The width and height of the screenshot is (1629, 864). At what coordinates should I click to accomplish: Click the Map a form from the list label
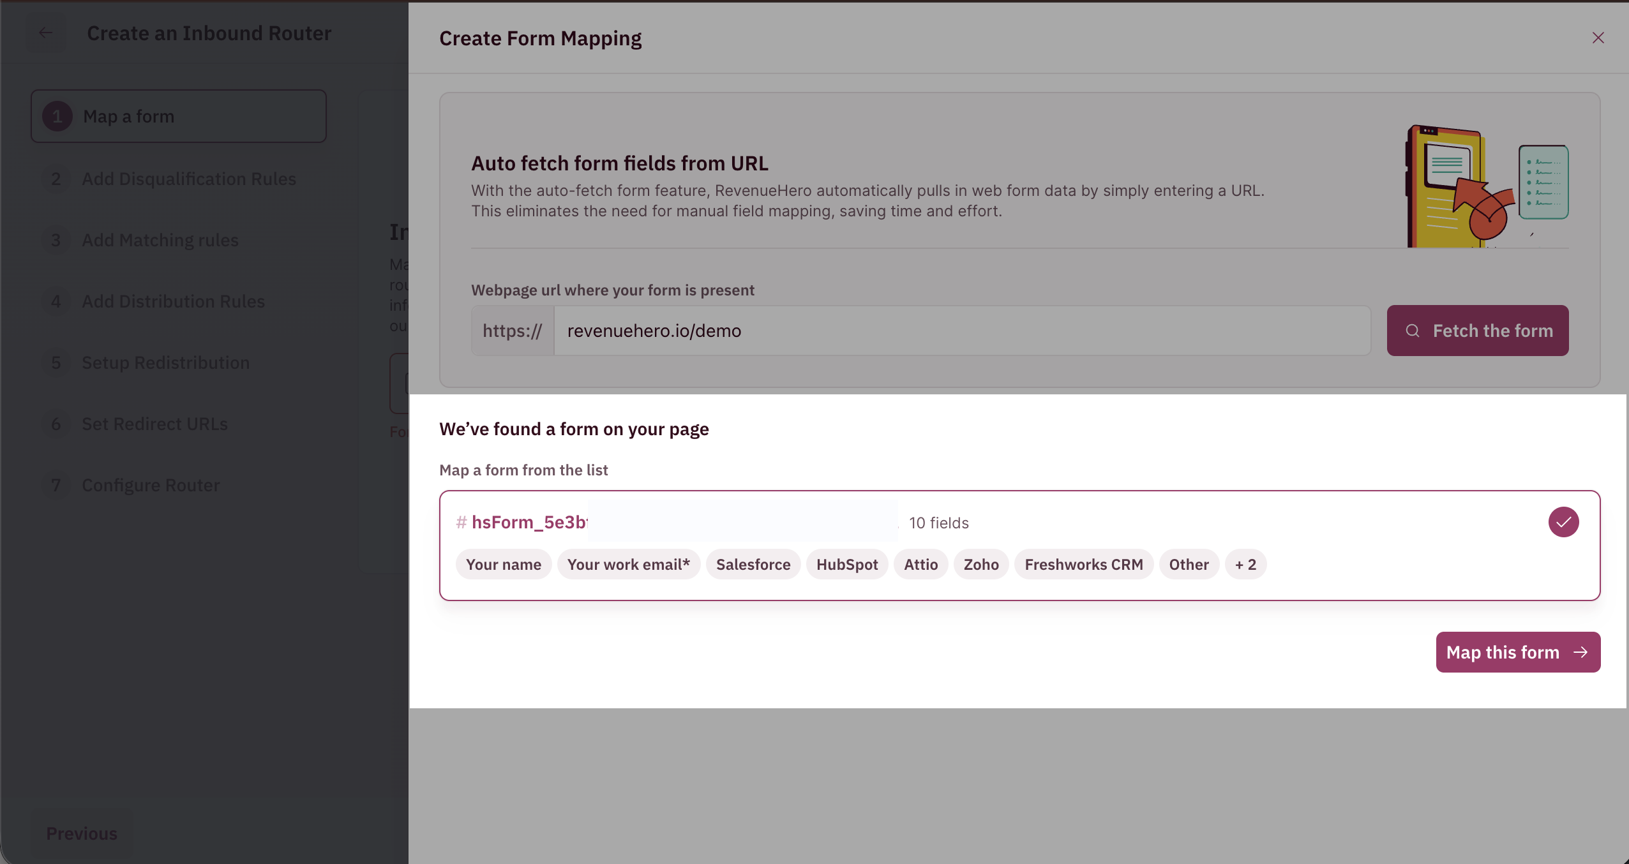(x=524, y=470)
